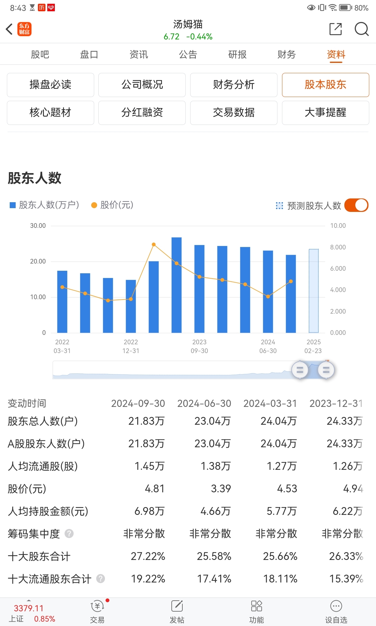Tap the 2024-06-30 column header
The height and width of the screenshot is (626, 376).
(x=204, y=403)
